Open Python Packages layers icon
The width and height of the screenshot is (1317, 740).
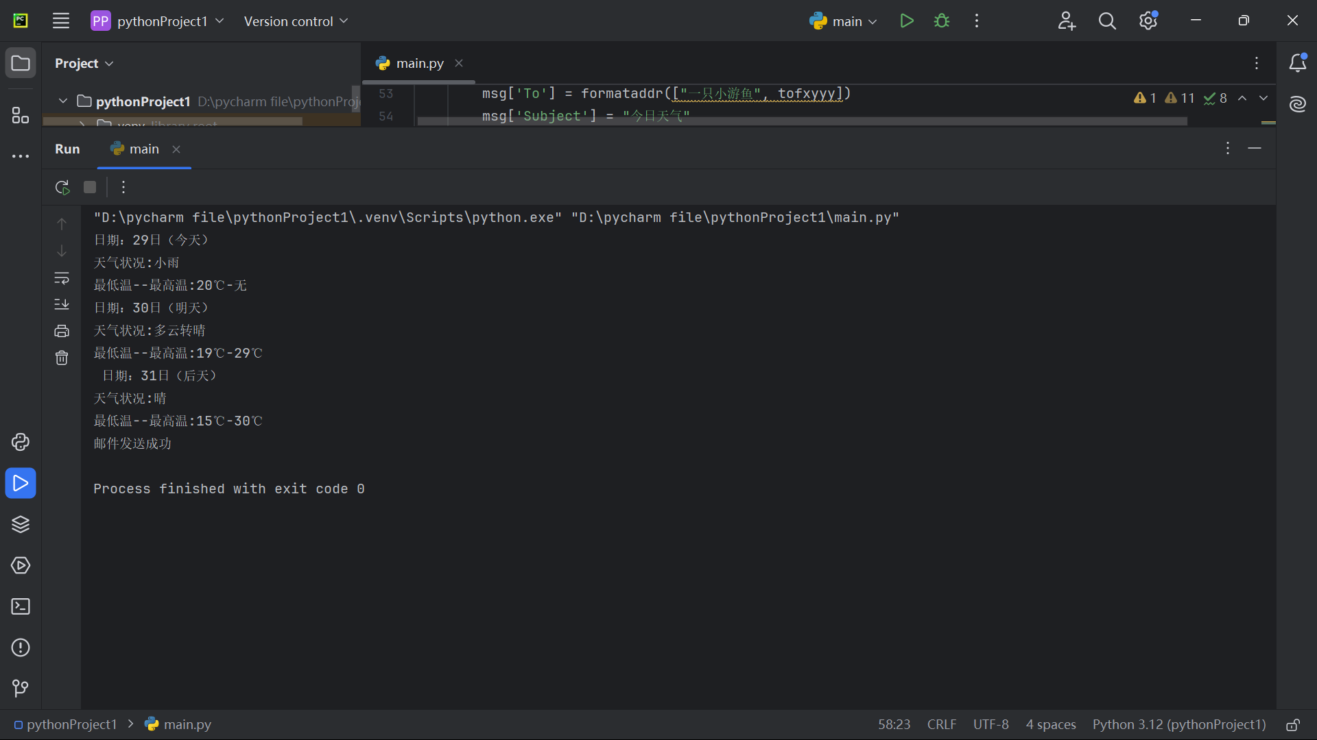tap(21, 524)
